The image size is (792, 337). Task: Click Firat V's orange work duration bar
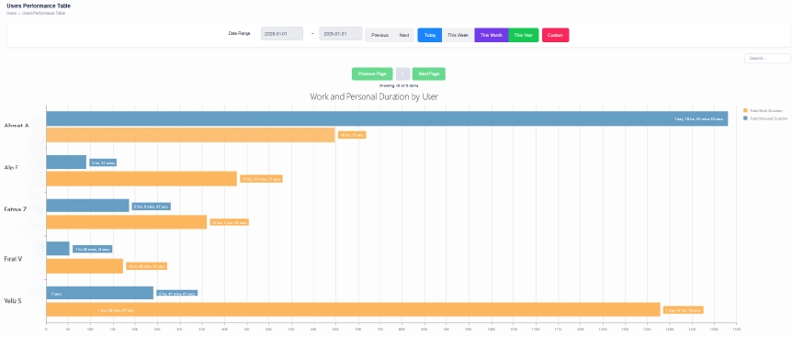tap(85, 266)
